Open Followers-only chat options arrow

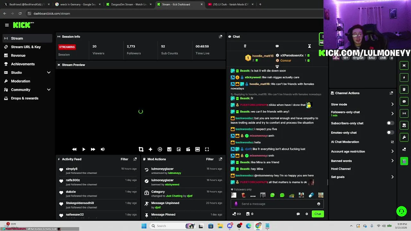point(392,114)
